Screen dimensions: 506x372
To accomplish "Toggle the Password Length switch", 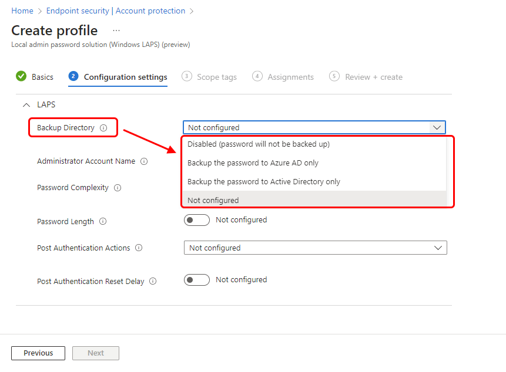I will tap(196, 220).
